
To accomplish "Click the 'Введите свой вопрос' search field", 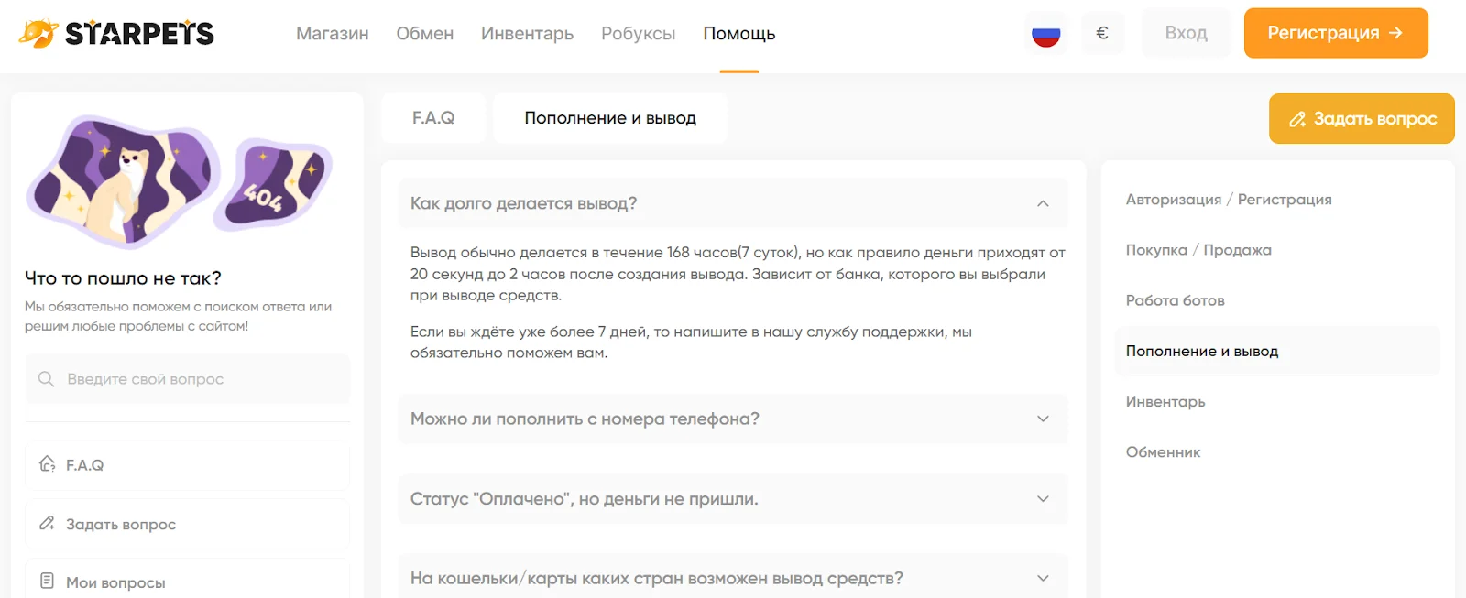I will [188, 379].
